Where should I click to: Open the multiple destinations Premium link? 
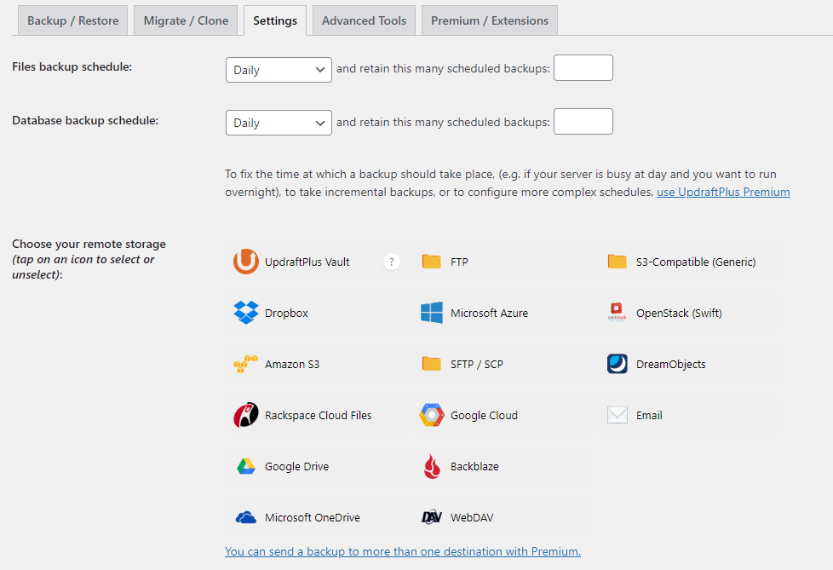tap(403, 551)
